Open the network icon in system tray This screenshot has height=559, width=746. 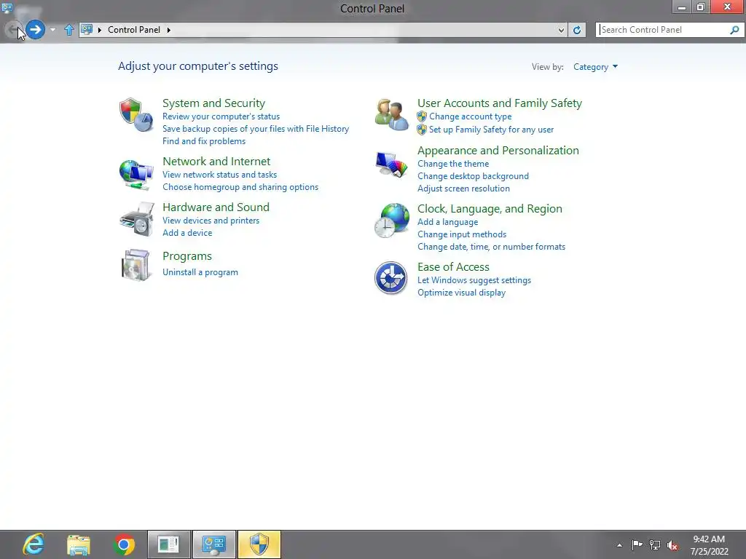pyautogui.click(x=655, y=544)
